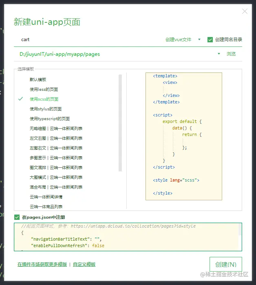Viewport: 256px width, 285px height.
Task: Select 左图右文 | 云端一体新闻列表 template
Action: point(56,148)
